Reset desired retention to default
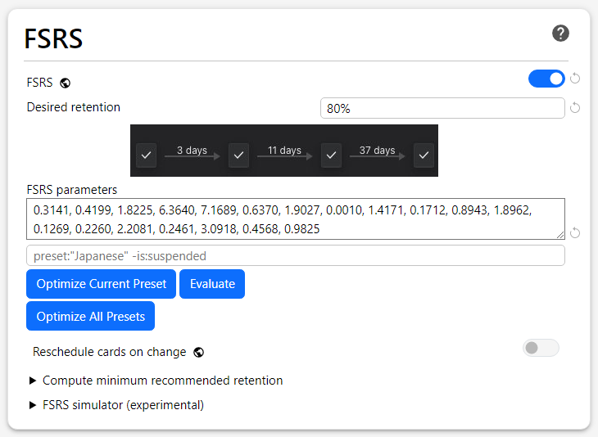 click(575, 108)
